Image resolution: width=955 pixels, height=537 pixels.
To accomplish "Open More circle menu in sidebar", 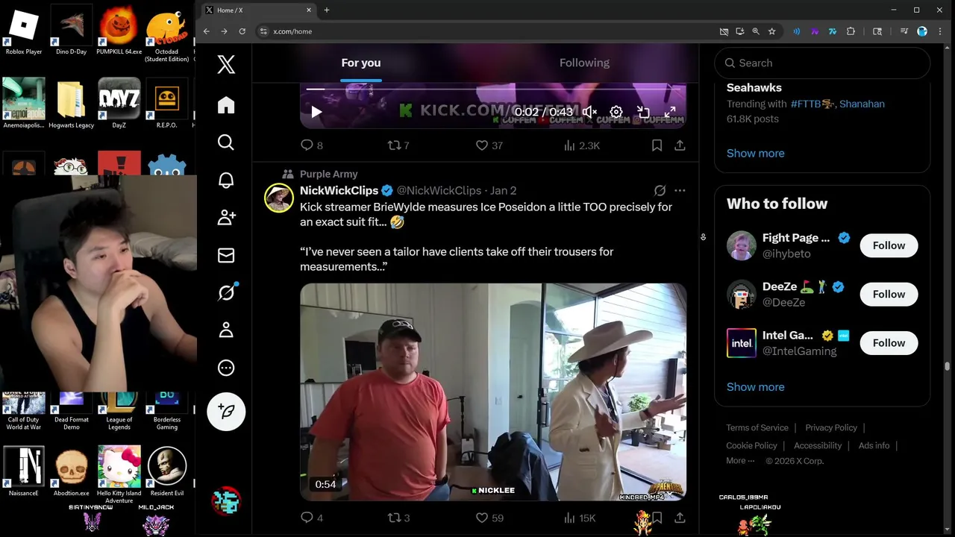I will pos(226,368).
